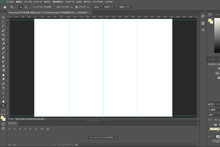
Task: Collapse the layer group folder chevron
Action: [213, 124]
